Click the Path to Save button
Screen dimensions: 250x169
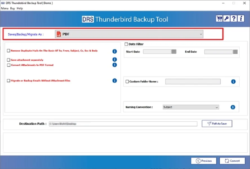point(217,123)
